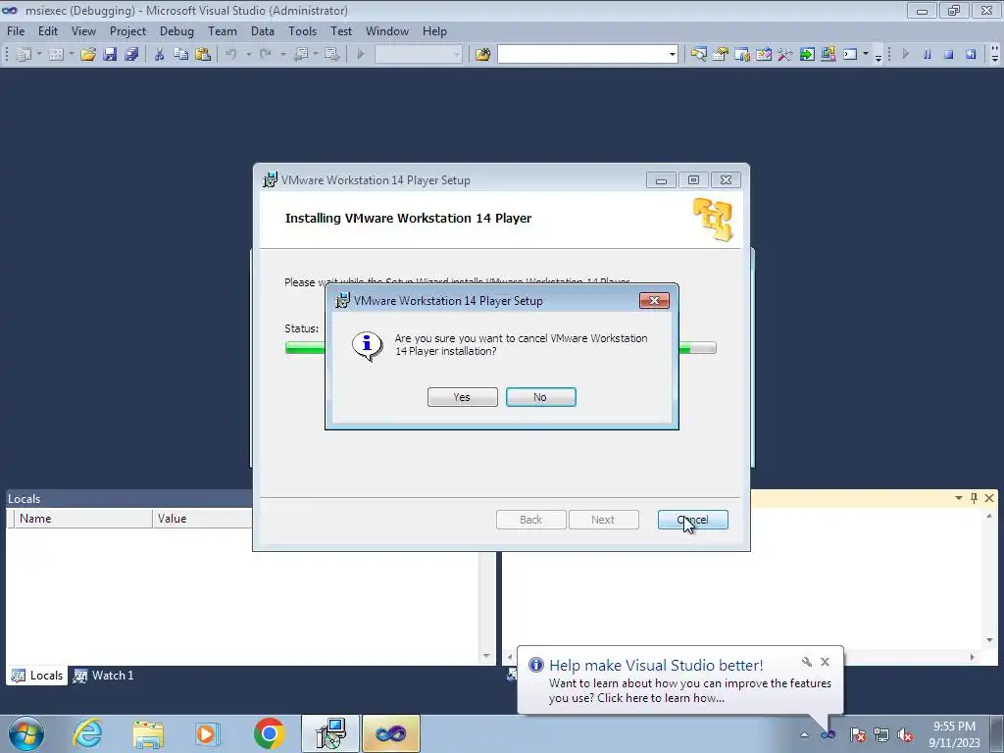1004x753 pixels.
Task: Open window position dropdown in right panel
Action: (x=959, y=497)
